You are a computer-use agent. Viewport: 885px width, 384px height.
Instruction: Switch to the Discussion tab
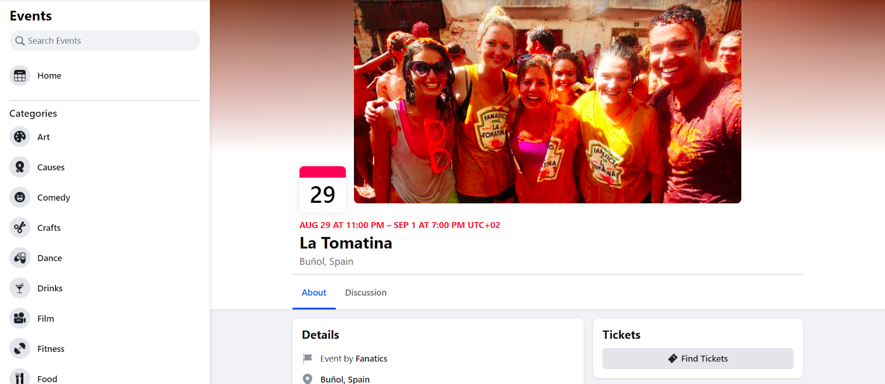tap(366, 293)
